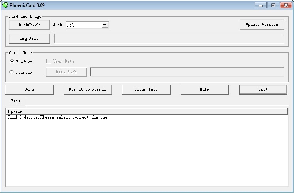Click the H:\ disk combo box text
Screen dimensions: 294x193
[84, 25]
